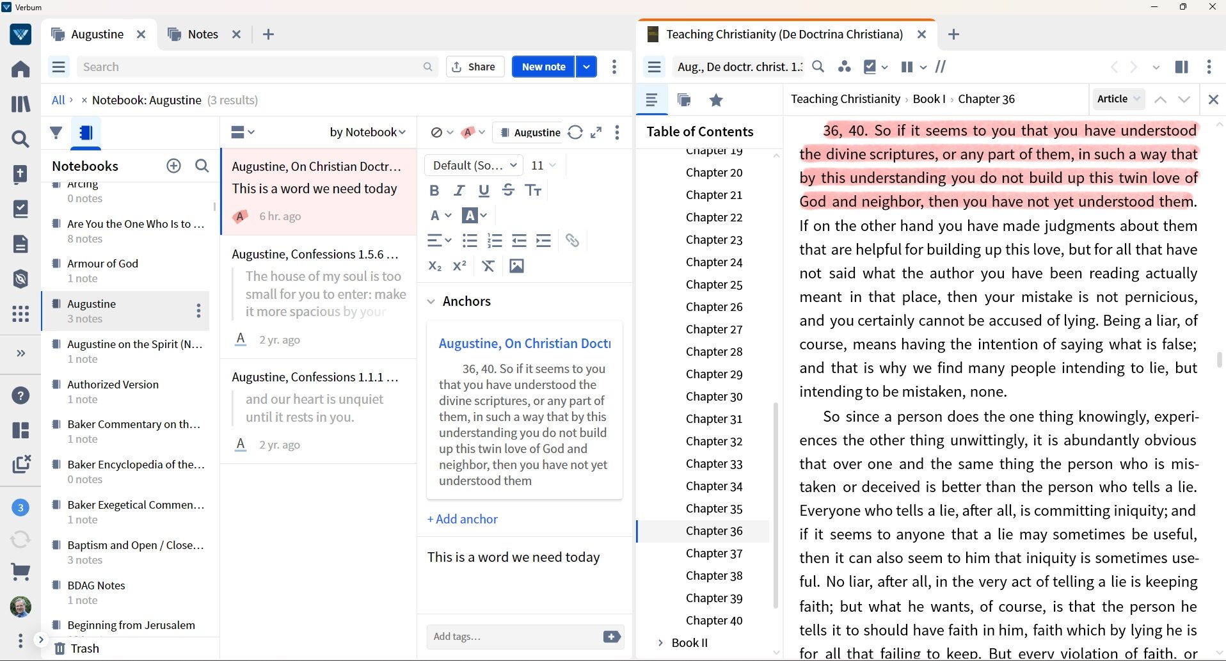The height and width of the screenshot is (661, 1226).
Task: Insert a numbered list in note
Action: (x=495, y=241)
